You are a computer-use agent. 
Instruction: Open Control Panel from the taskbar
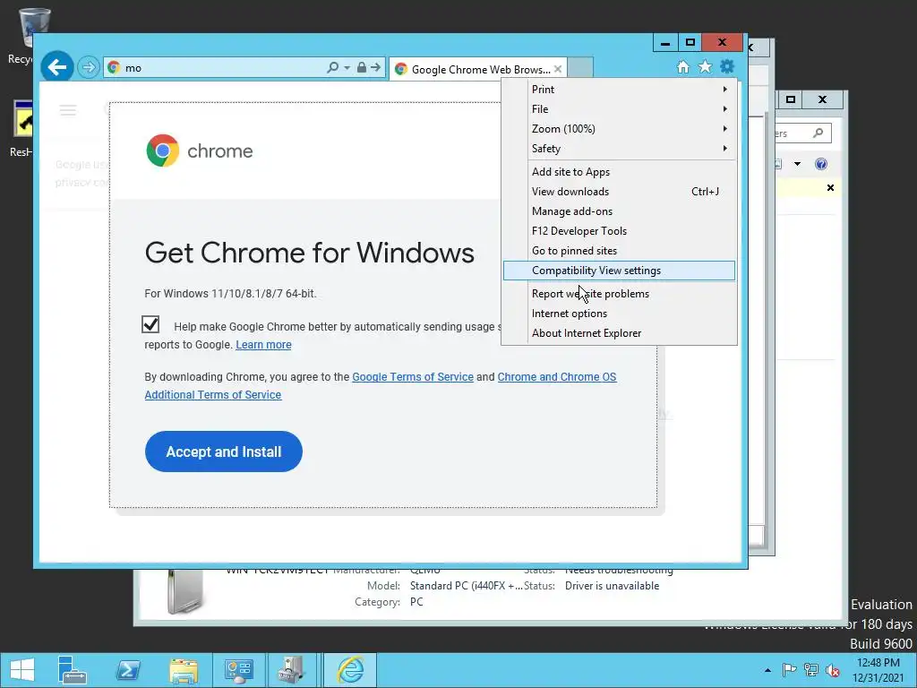tap(238, 670)
